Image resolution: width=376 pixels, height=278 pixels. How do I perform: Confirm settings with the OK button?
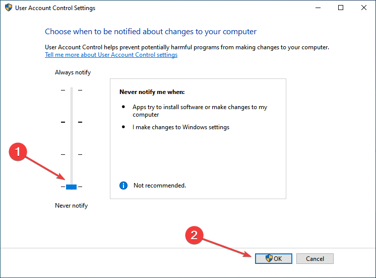pyautogui.click(x=274, y=258)
